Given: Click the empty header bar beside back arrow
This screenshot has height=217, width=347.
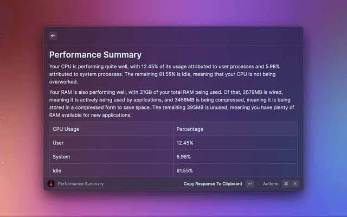Looking at the screenshot, I should (x=179, y=36).
